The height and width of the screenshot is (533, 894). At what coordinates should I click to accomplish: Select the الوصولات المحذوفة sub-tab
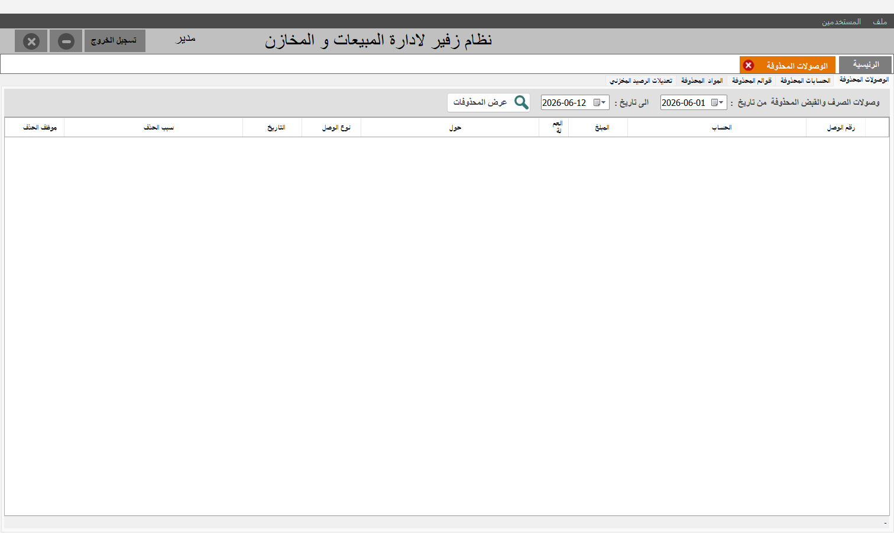(x=864, y=80)
